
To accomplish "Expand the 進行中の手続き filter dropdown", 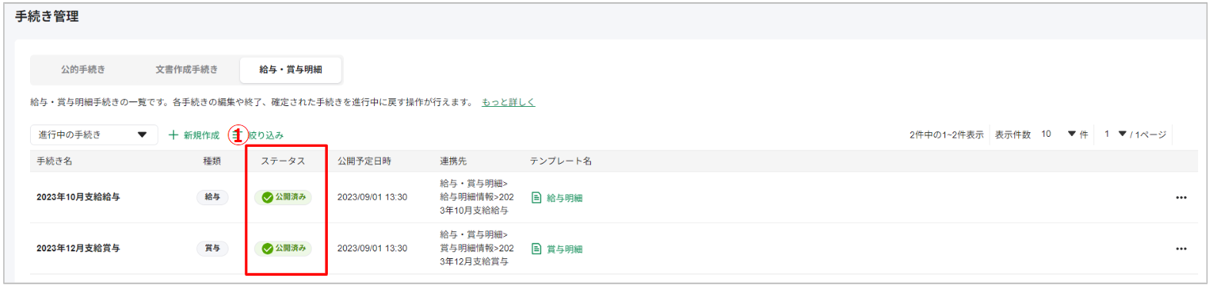I will click(94, 135).
